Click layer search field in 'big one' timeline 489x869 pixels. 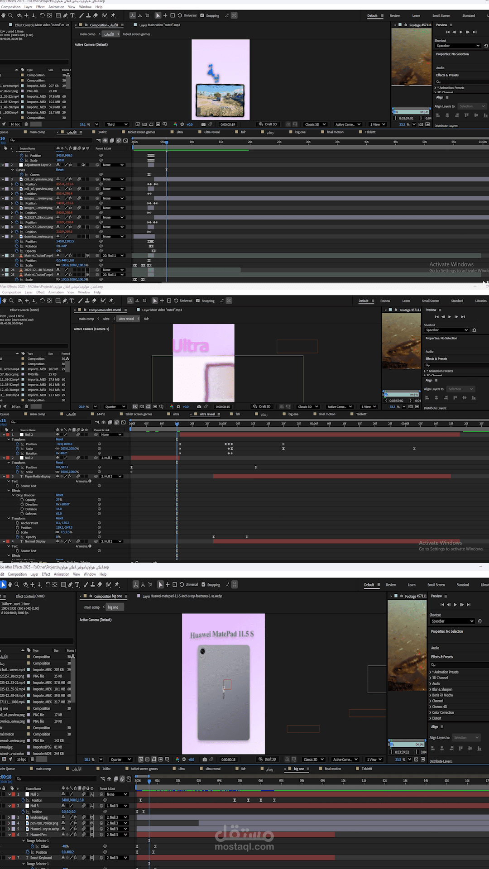point(57,779)
